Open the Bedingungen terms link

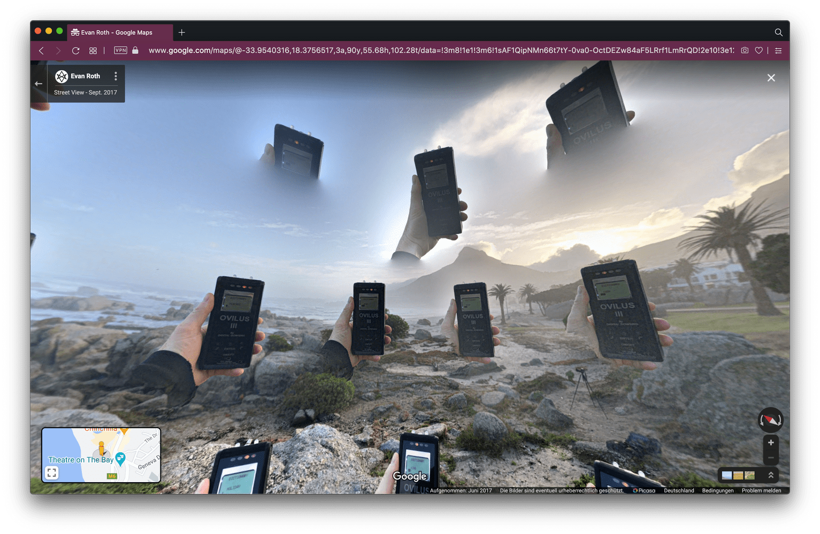pyautogui.click(x=718, y=490)
